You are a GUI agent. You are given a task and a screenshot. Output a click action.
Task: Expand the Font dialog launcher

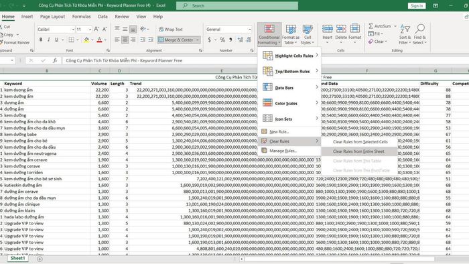coord(108,50)
